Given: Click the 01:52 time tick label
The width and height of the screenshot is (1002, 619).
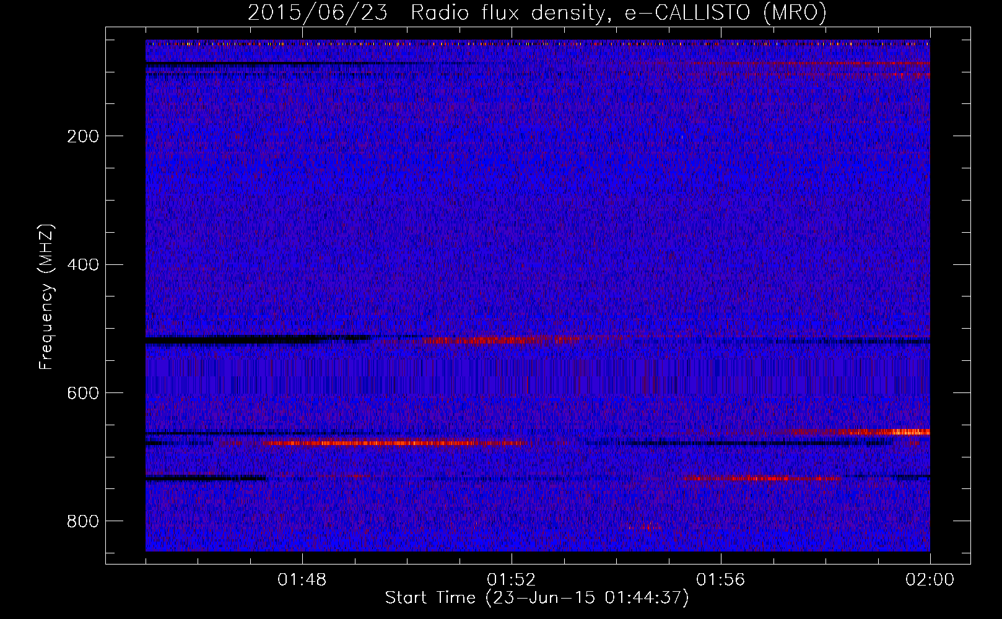Looking at the screenshot, I should point(512,580).
